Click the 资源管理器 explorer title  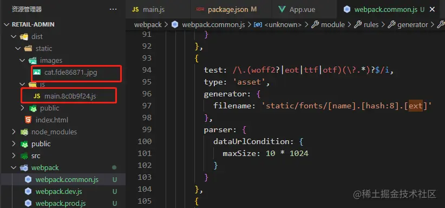pos(27,9)
